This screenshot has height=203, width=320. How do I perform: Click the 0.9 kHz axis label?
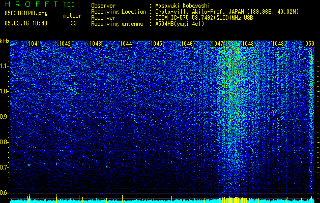pos(4,117)
